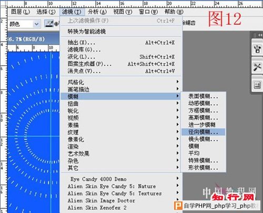Open the 图层(L) menu
The width and height of the screenshot is (263, 213).
click(21, 12)
